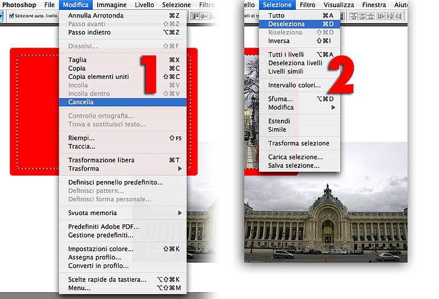Choose Definisci pennello predefinito...
Image resolution: width=439 pixels, height=299 pixels.
[122, 182]
